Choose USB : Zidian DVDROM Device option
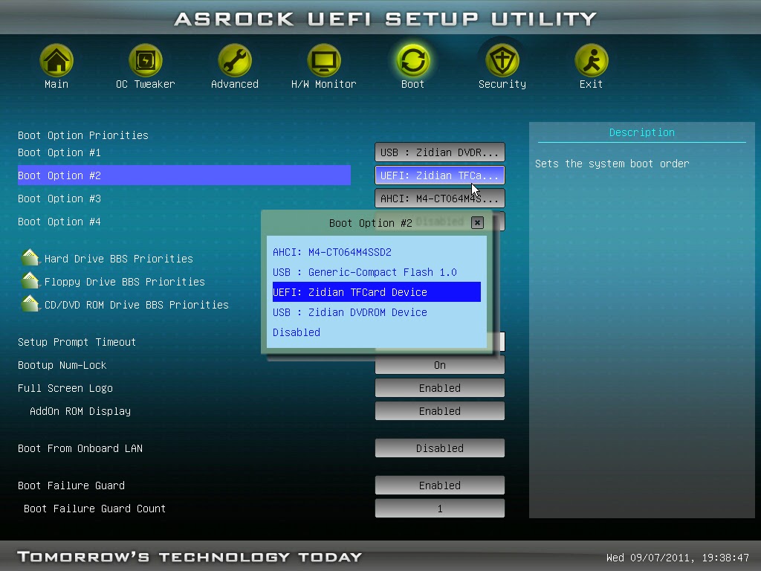Screen dimensions: 761x571 point(377,312)
